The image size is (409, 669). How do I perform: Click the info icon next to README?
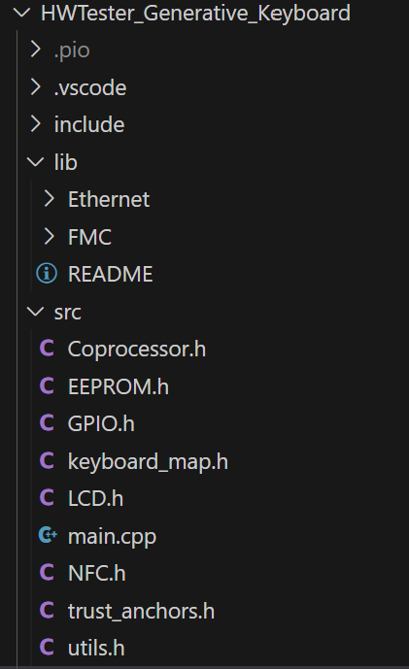tap(47, 273)
